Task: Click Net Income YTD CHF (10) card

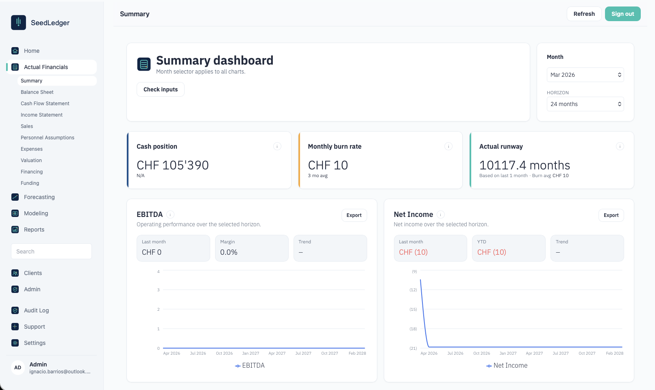Action: [509, 248]
